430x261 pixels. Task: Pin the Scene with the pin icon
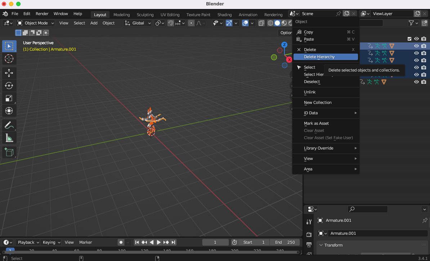pyautogui.click(x=339, y=14)
